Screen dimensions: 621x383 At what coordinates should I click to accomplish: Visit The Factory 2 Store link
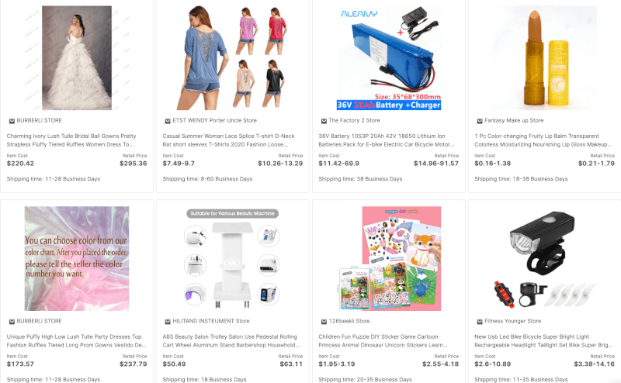pos(354,120)
